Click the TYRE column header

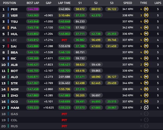tap(143, 3)
